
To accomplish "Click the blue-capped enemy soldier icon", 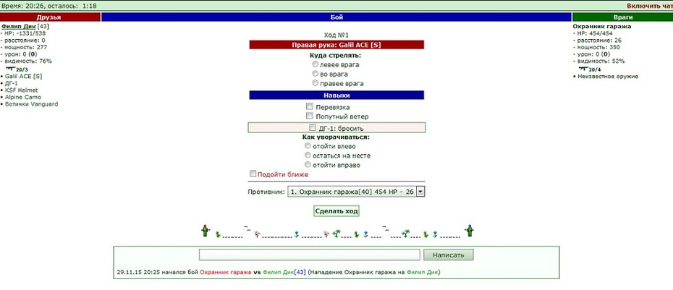I will click(470, 231).
